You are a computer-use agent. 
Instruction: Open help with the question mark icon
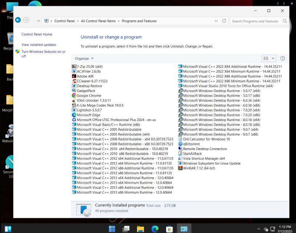pos(283,58)
